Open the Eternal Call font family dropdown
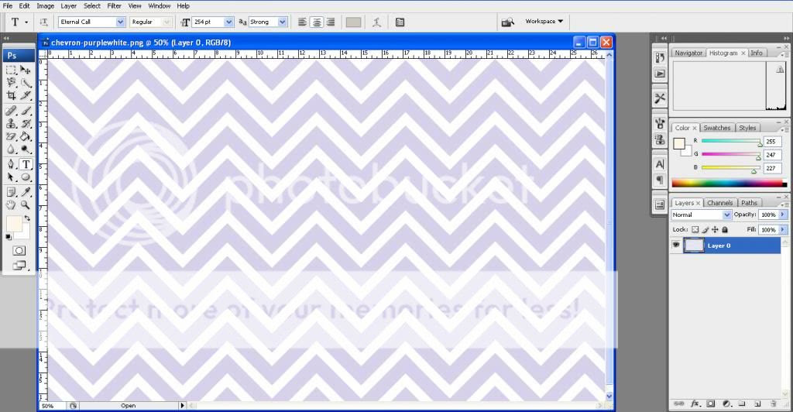 (x=120, y=22)
